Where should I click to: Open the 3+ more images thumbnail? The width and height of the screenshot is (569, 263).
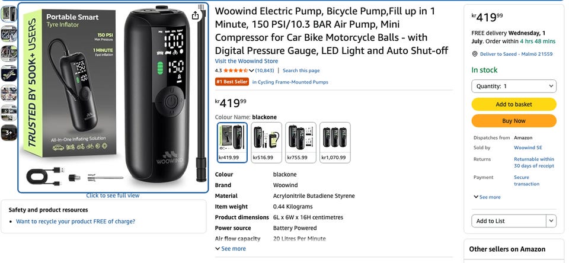click(9, 133)
